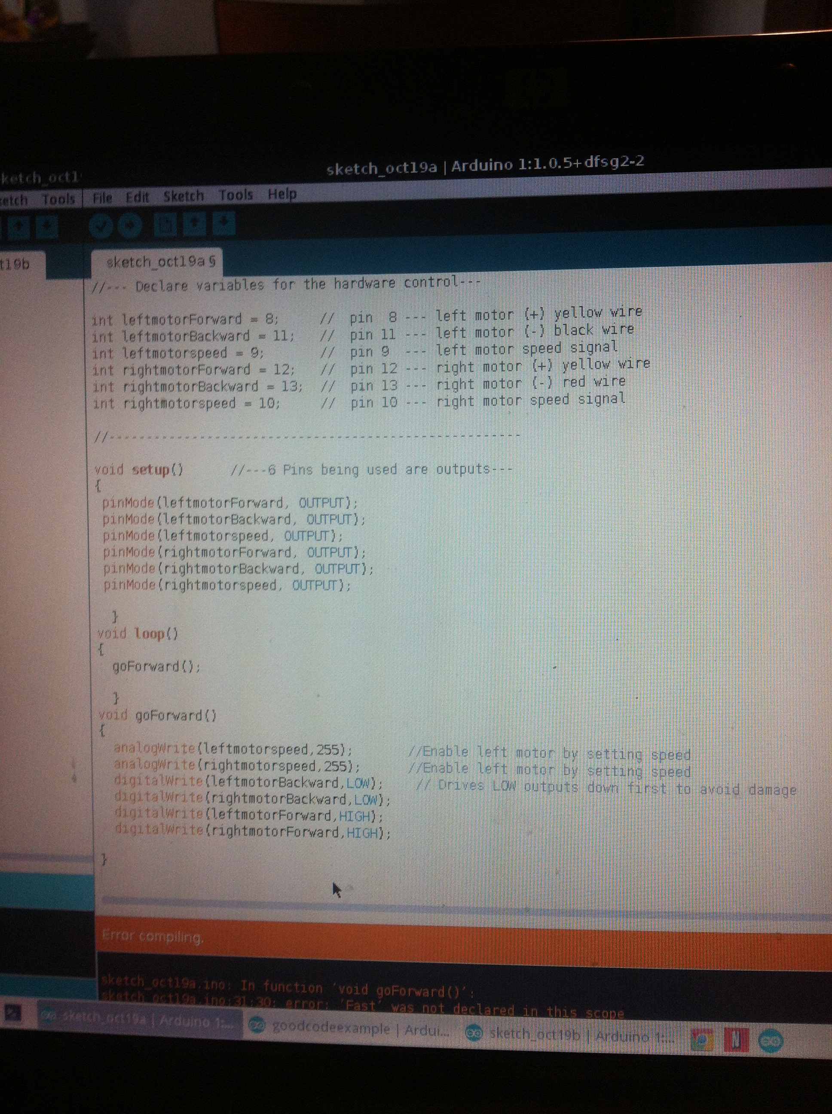The image size is (832, 1114).
Task: Launch Chrome from the taskbar
Action: tap(701, 1040)
